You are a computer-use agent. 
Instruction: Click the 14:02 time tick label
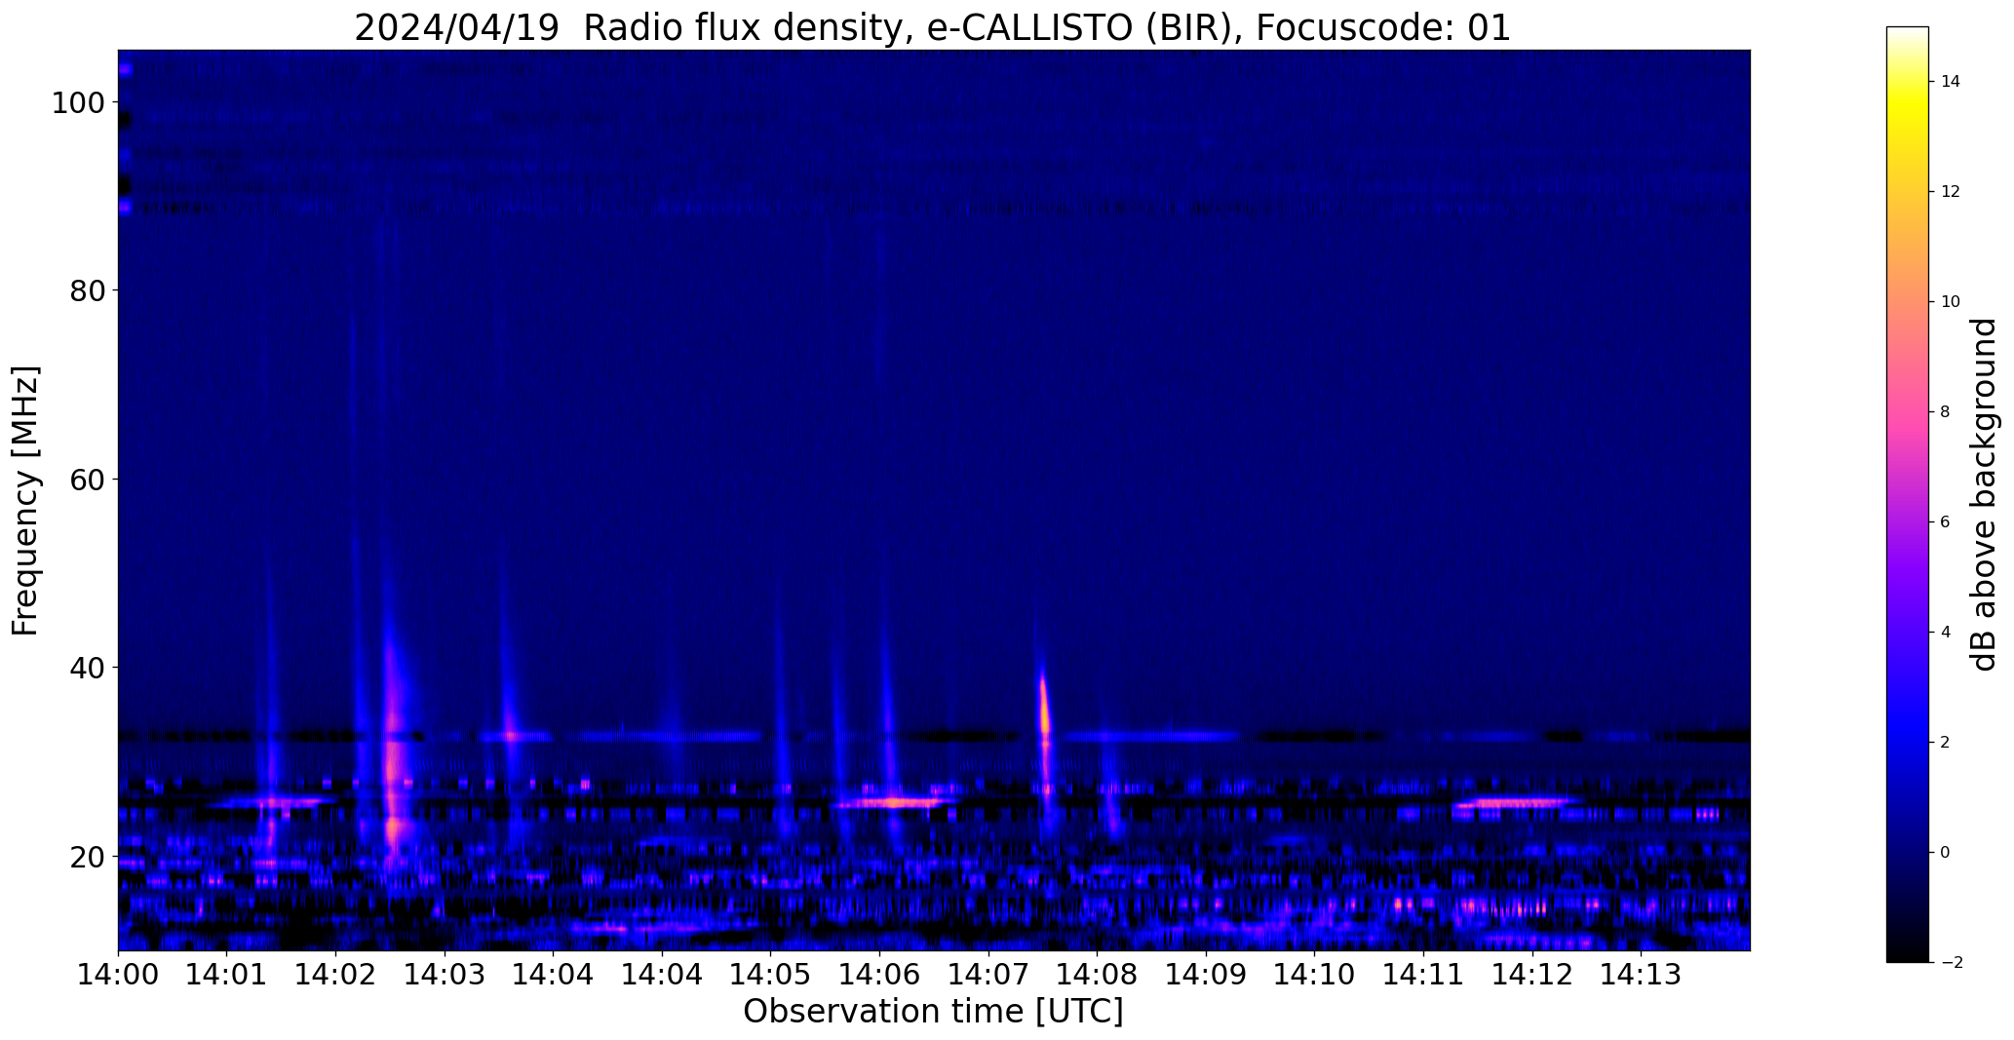pyautogui.click(x=336, y=974)
